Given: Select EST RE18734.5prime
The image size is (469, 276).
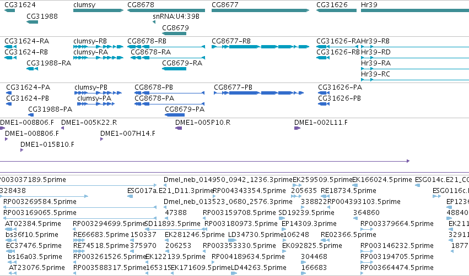Looking at the screenshot, I should (x=348, y=190).
